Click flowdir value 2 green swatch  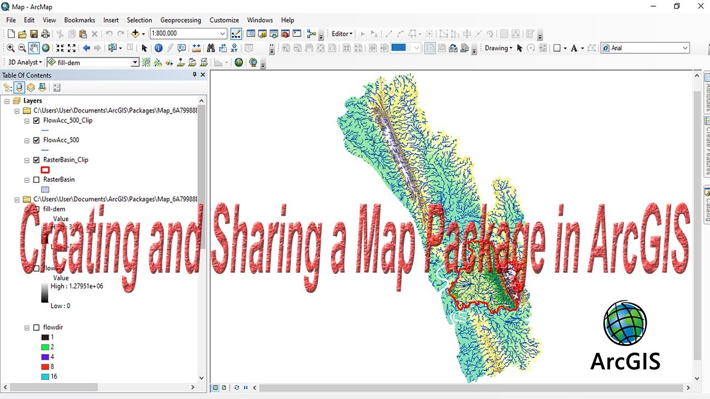click(45, 347)
